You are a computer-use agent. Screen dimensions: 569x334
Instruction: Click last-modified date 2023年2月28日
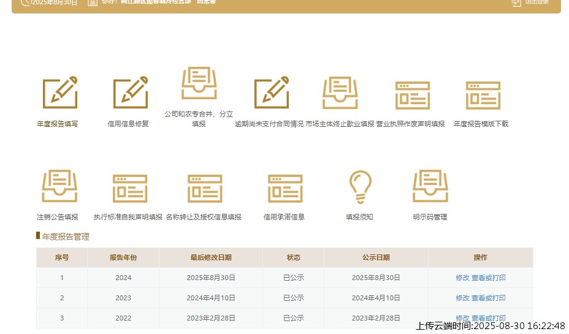[x=211, y=319]
